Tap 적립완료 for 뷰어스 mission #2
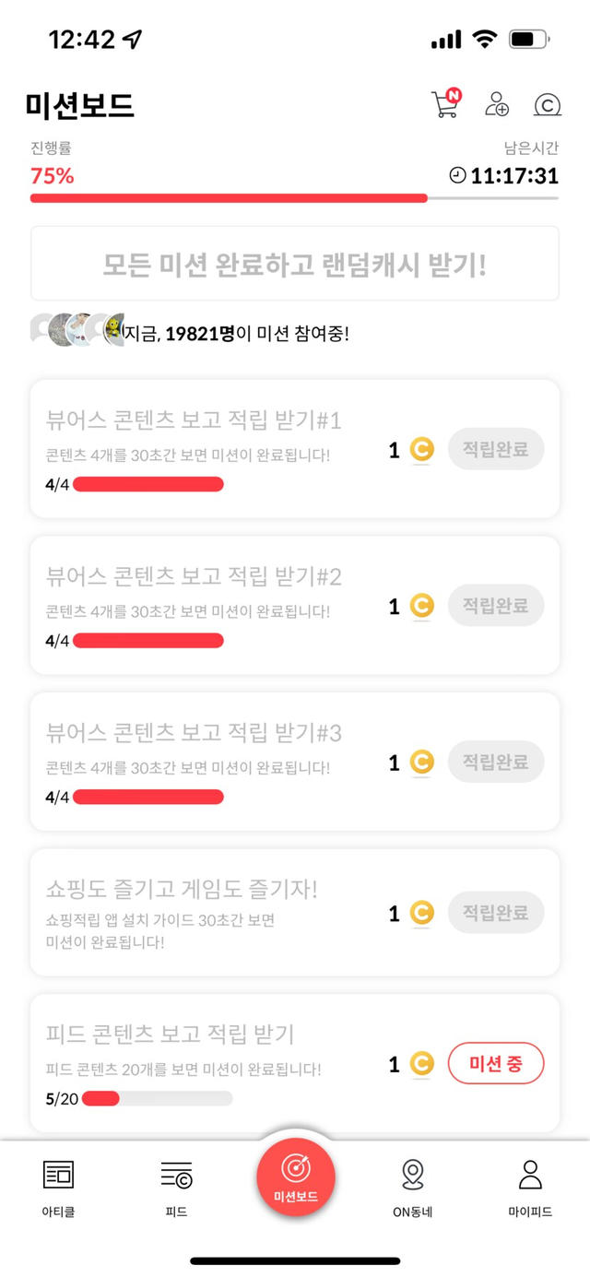 tap(496, 606)
